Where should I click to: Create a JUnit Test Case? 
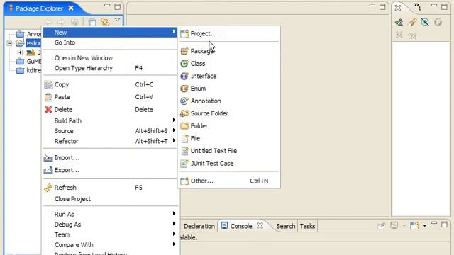(x=228, y=164)
